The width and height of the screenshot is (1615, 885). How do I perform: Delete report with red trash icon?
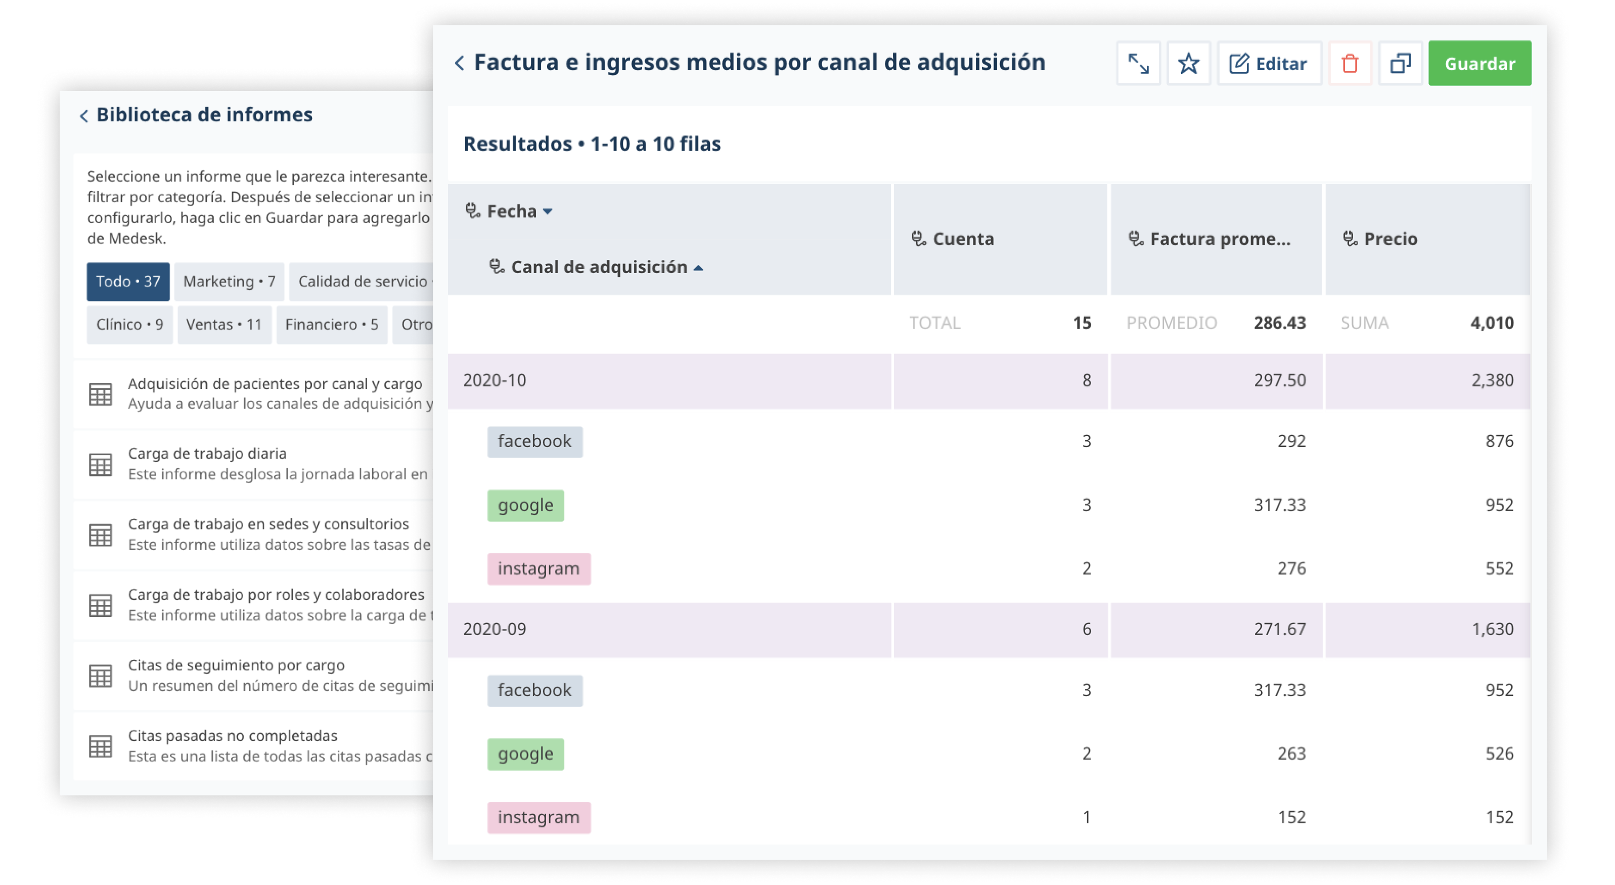[x=1350, y=63]
